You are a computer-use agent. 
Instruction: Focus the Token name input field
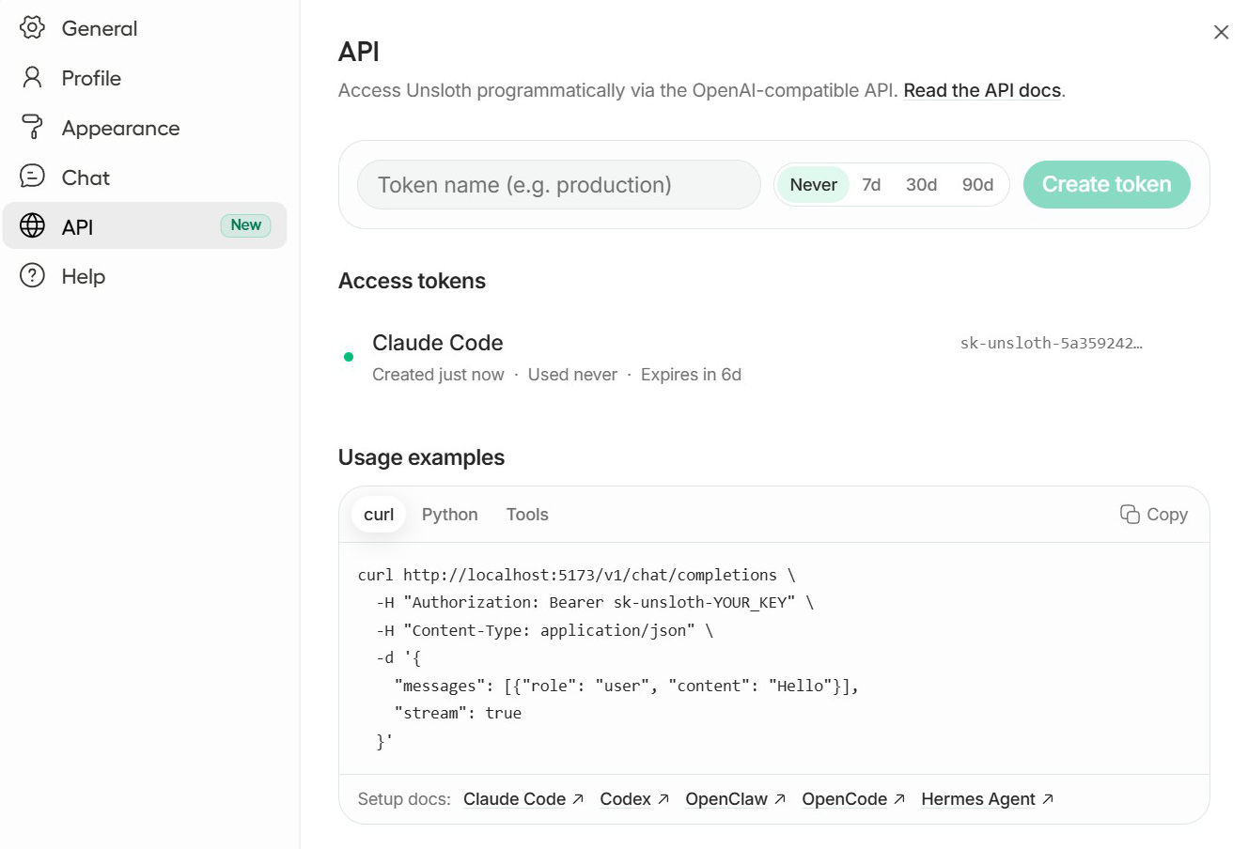pos(559,185)
